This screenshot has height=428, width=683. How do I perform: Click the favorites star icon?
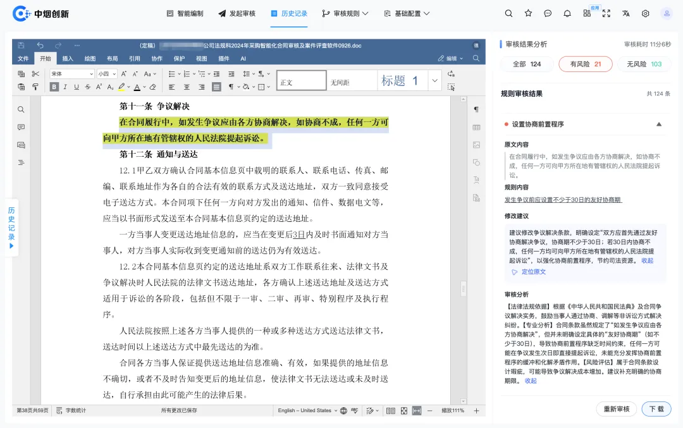[x=528, y=13]
